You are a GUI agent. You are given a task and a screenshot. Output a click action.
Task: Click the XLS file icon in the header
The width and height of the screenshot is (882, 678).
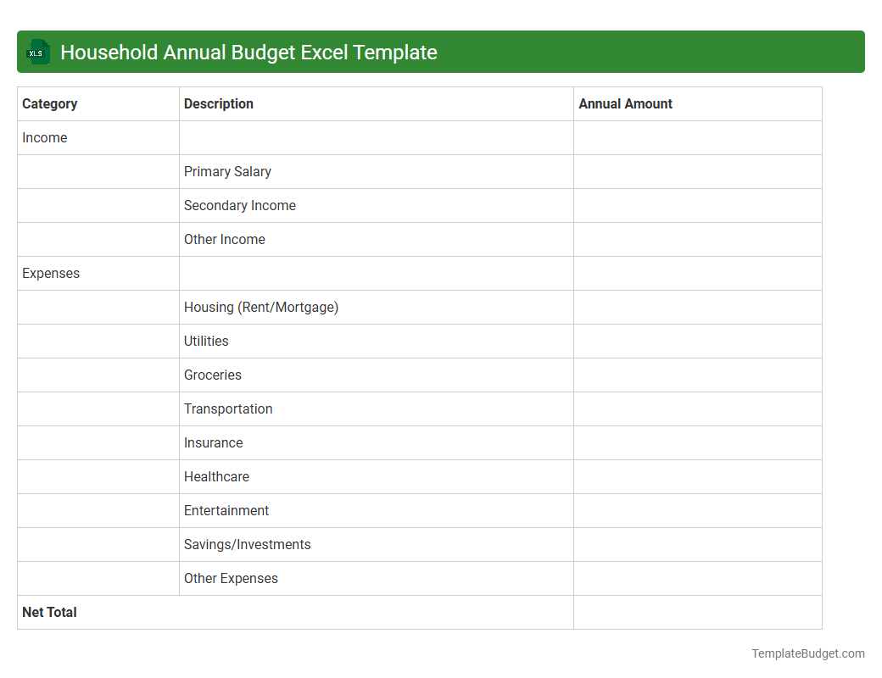(x=37, y=52)
